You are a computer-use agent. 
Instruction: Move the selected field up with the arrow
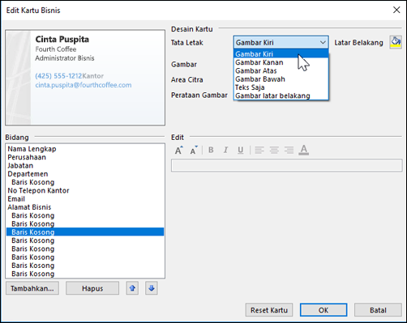(132, 288)
